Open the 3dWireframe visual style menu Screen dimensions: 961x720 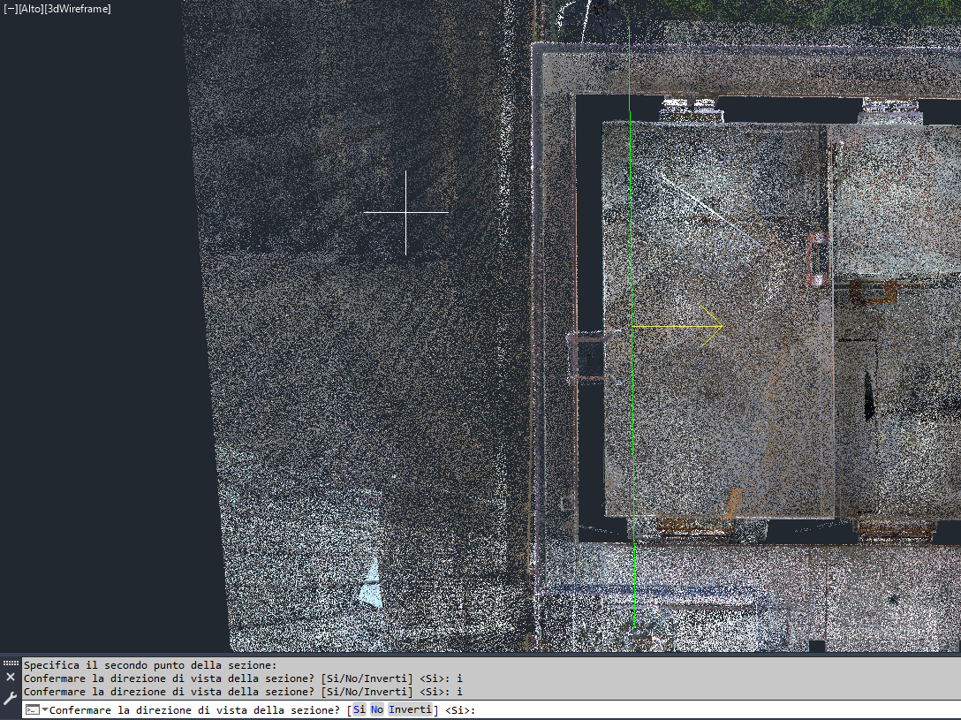[78, 9]
